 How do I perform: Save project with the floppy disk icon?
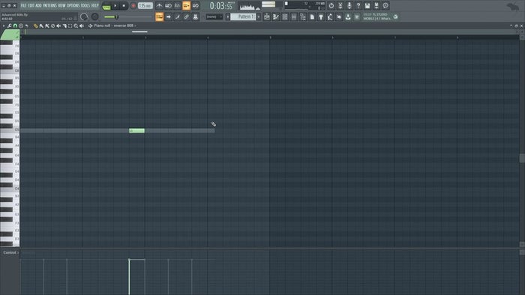click(367, 6)
